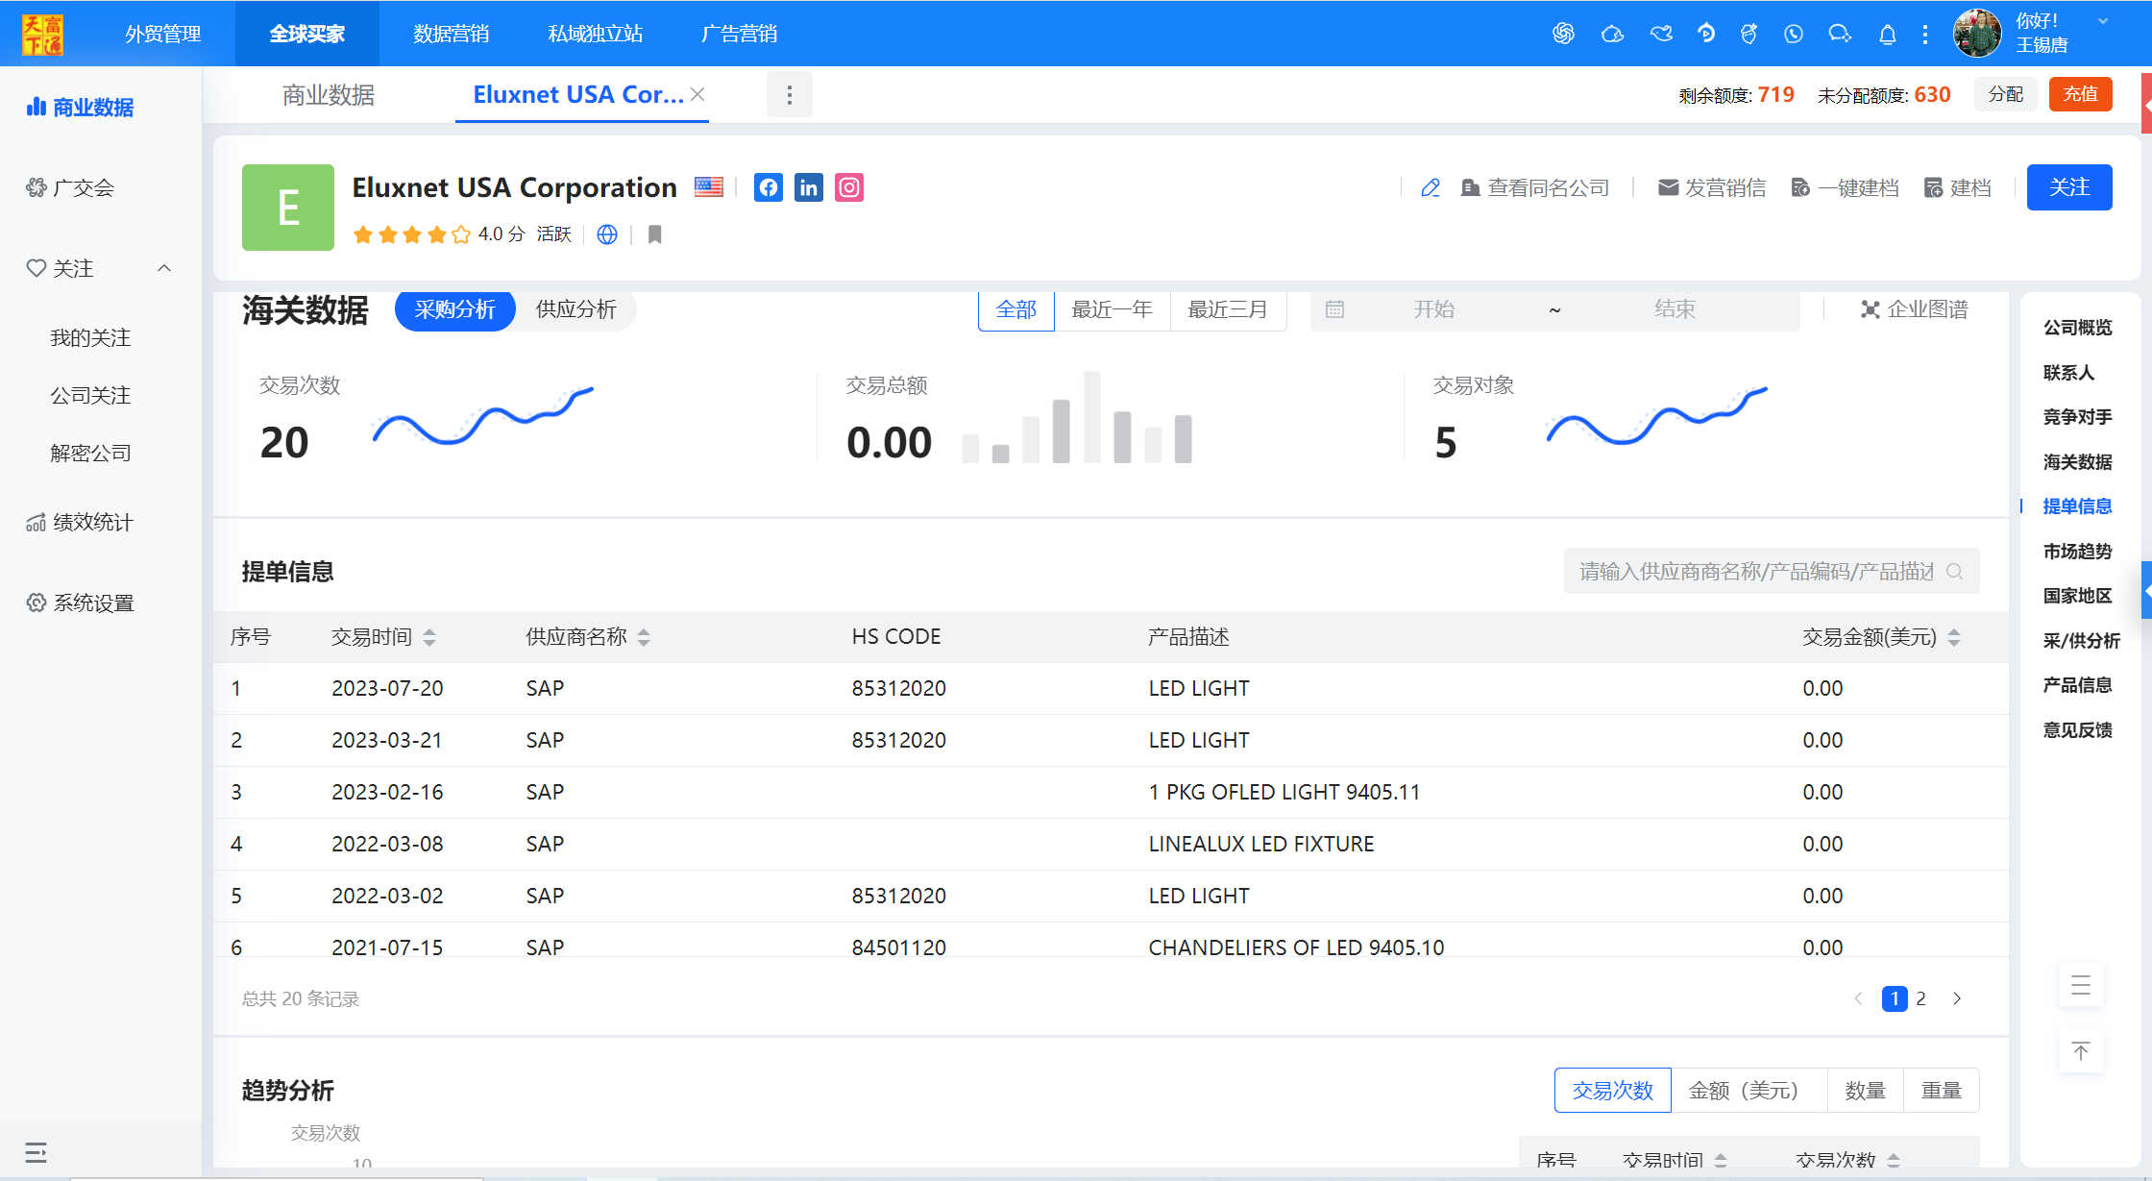Viewport: 2152px width, 1181px height.
Task: Select the 全部 time range option
Action: [1016, 309]
